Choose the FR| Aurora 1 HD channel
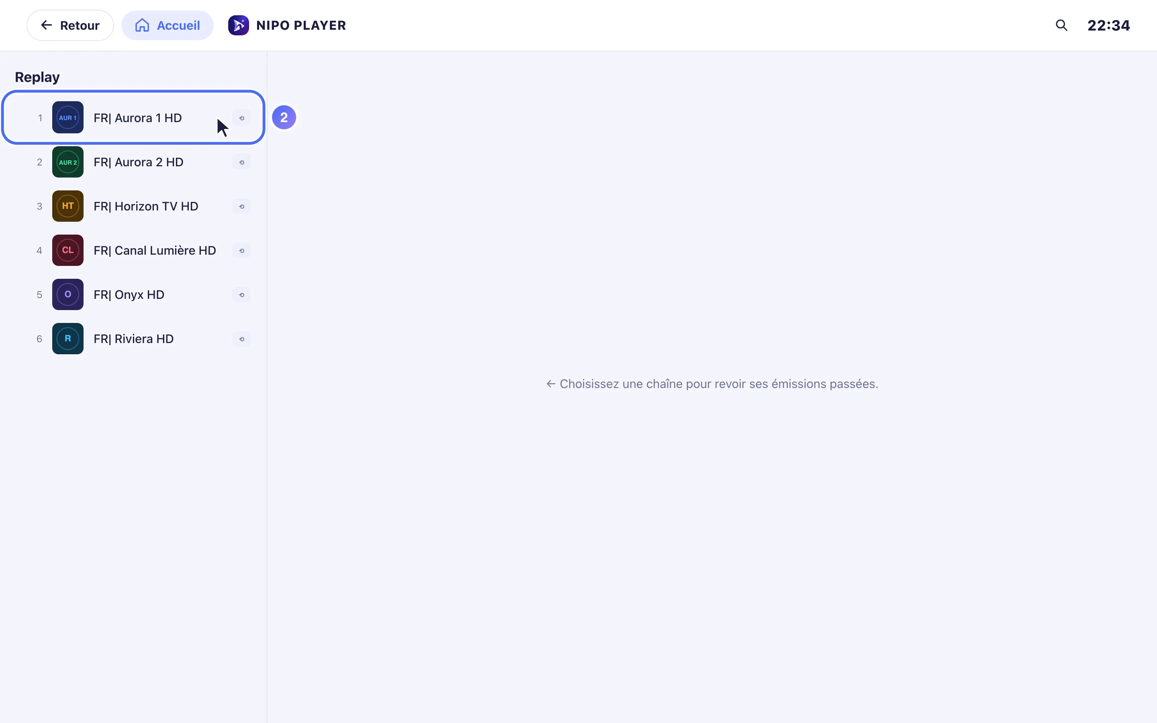This screenshot has height=723, width=1157. coord(133,118)
